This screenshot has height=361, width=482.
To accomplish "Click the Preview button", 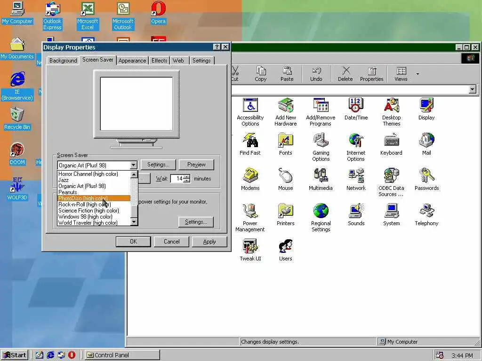I will (196, 165).
